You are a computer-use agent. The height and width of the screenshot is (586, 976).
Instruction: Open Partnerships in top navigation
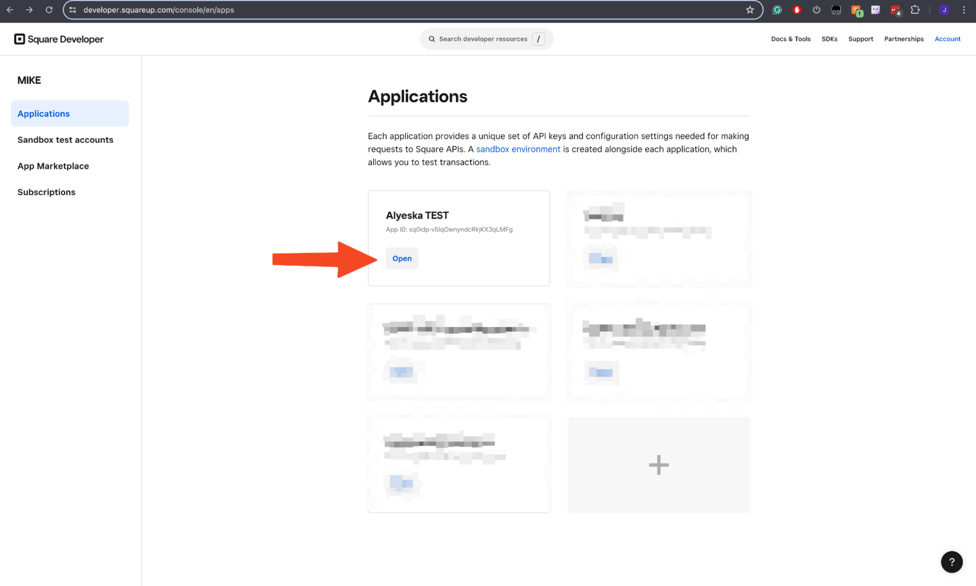coord(904,39)
